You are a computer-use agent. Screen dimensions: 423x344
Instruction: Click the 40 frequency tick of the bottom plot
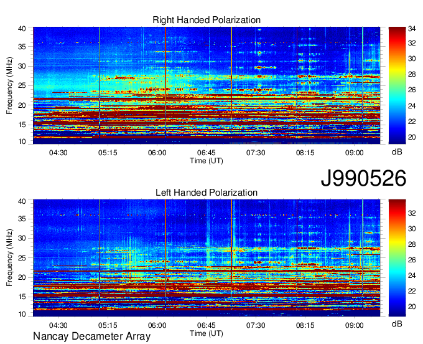[22, 201]
